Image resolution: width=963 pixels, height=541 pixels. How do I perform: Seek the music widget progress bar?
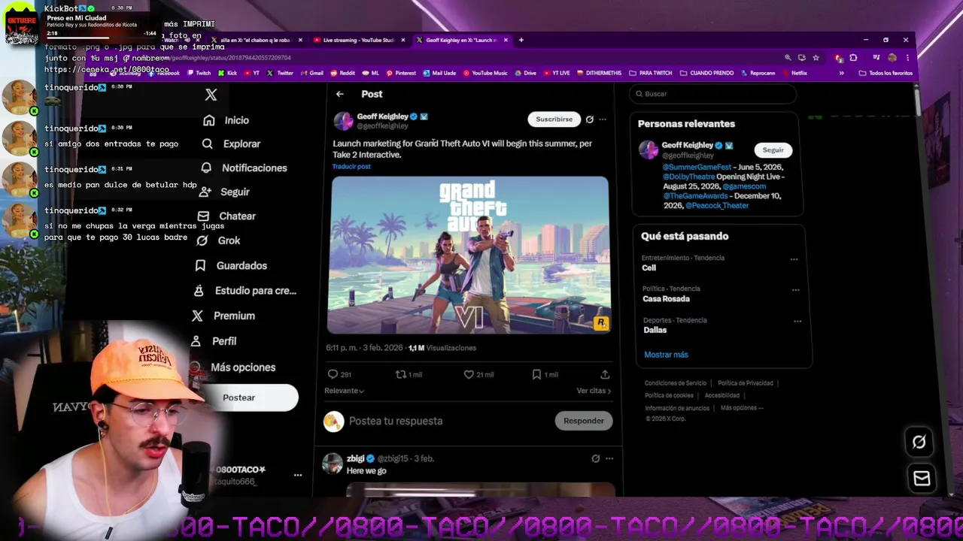click(101, 36)
